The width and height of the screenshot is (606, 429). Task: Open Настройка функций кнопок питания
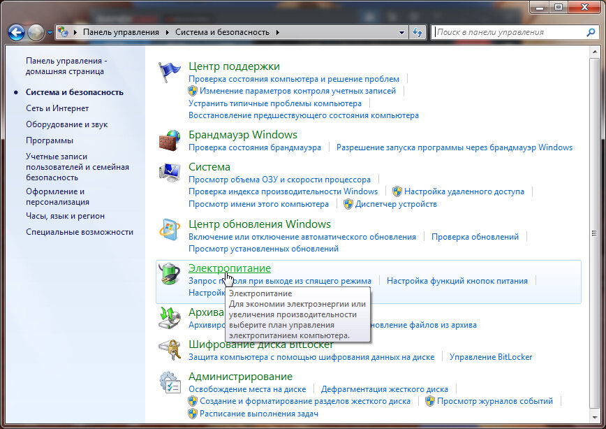tap(457, 281)
